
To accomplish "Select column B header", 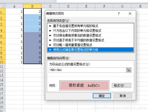I will click(32, 6).
